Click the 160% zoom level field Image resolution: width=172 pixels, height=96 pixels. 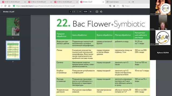(85, 12)
